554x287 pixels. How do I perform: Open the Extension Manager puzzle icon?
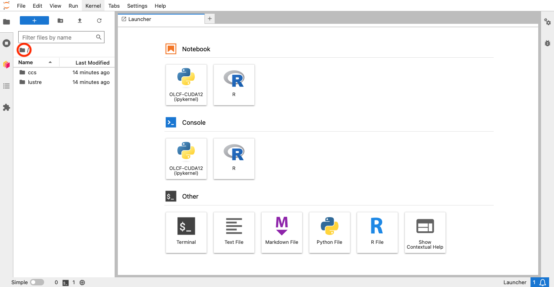pos(6,107)
